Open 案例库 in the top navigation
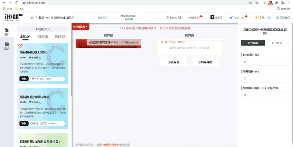The height and width of the screenshot is (147, 293). (216, 17)
